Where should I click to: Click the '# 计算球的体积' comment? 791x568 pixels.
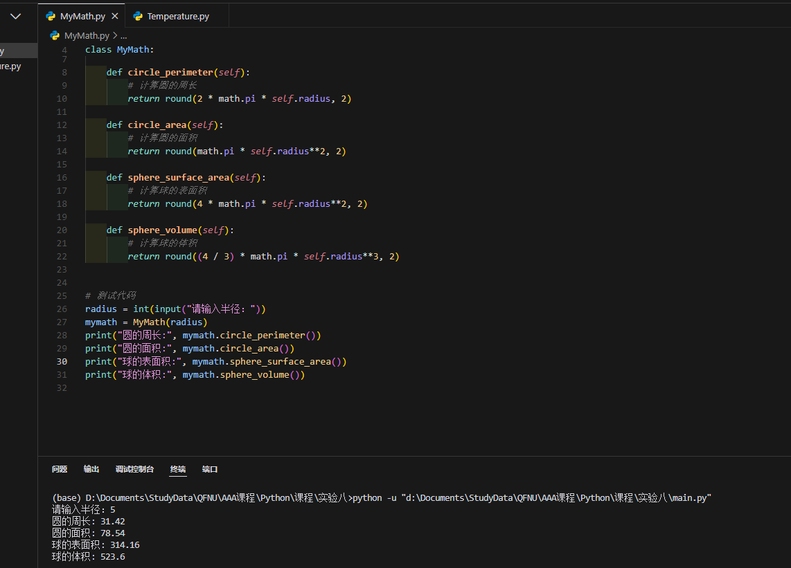point(163,243)
